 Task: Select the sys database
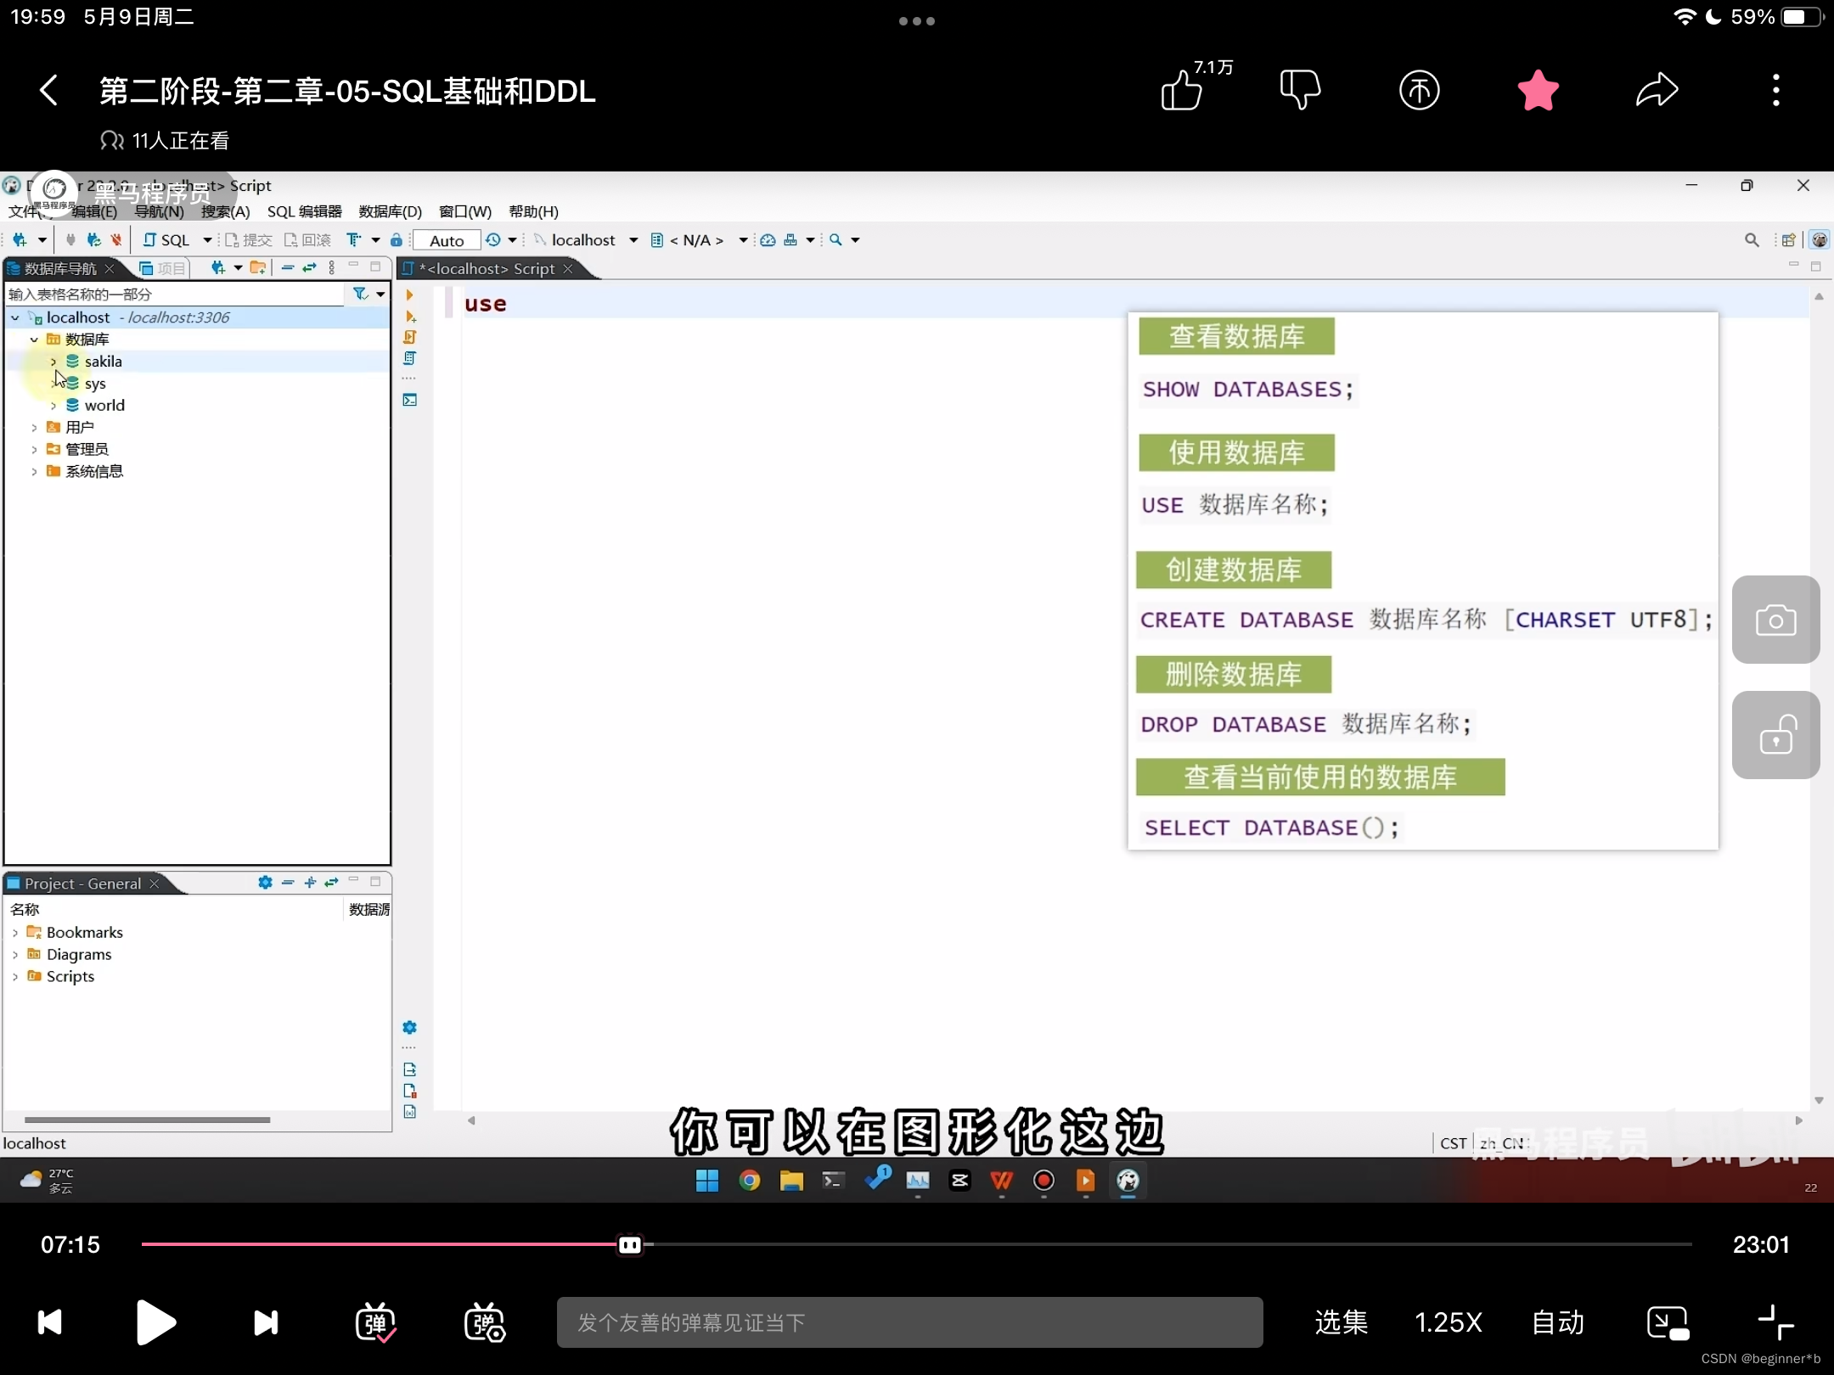[95, 384]
